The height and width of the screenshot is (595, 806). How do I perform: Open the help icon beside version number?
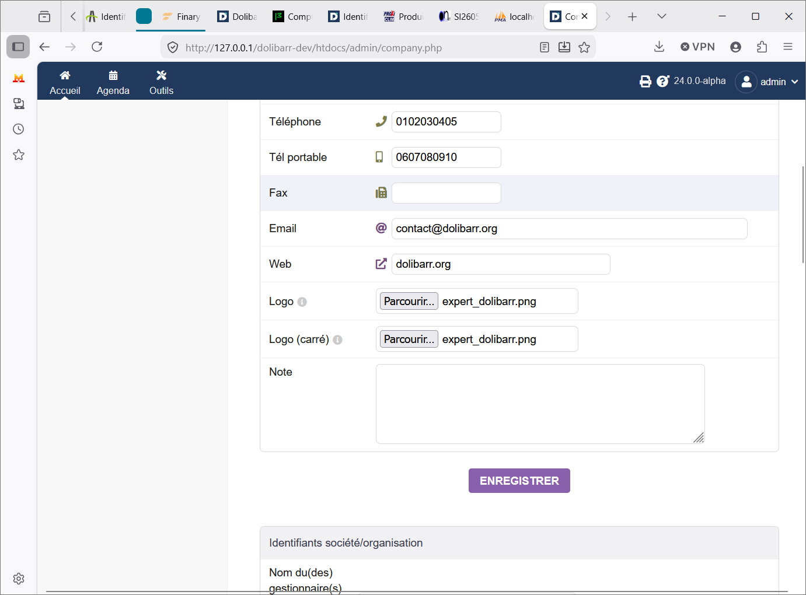662,81
